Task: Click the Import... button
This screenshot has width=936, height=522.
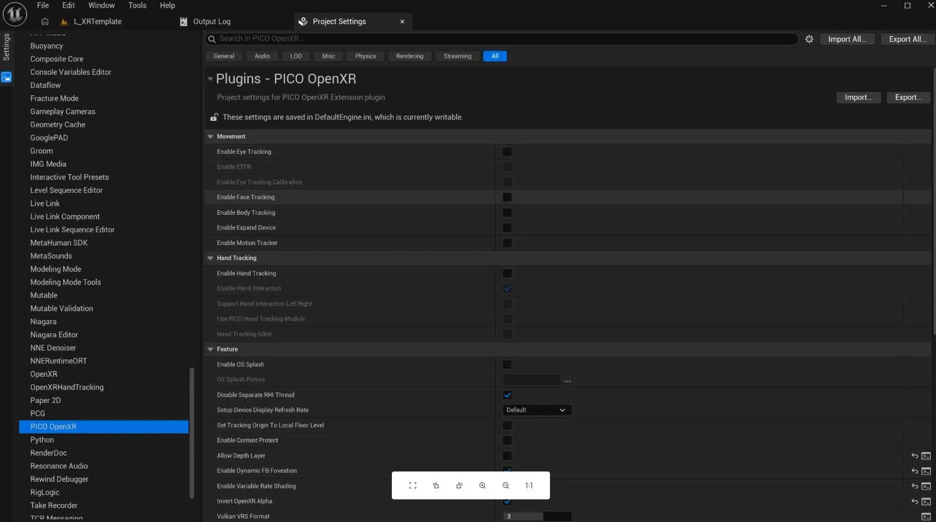Action: [858, 98]
